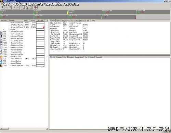Expand the Windows NT Logon process row
Image resolution: width=171 pixels, height=133 pixels.
(x=10, y=36)
